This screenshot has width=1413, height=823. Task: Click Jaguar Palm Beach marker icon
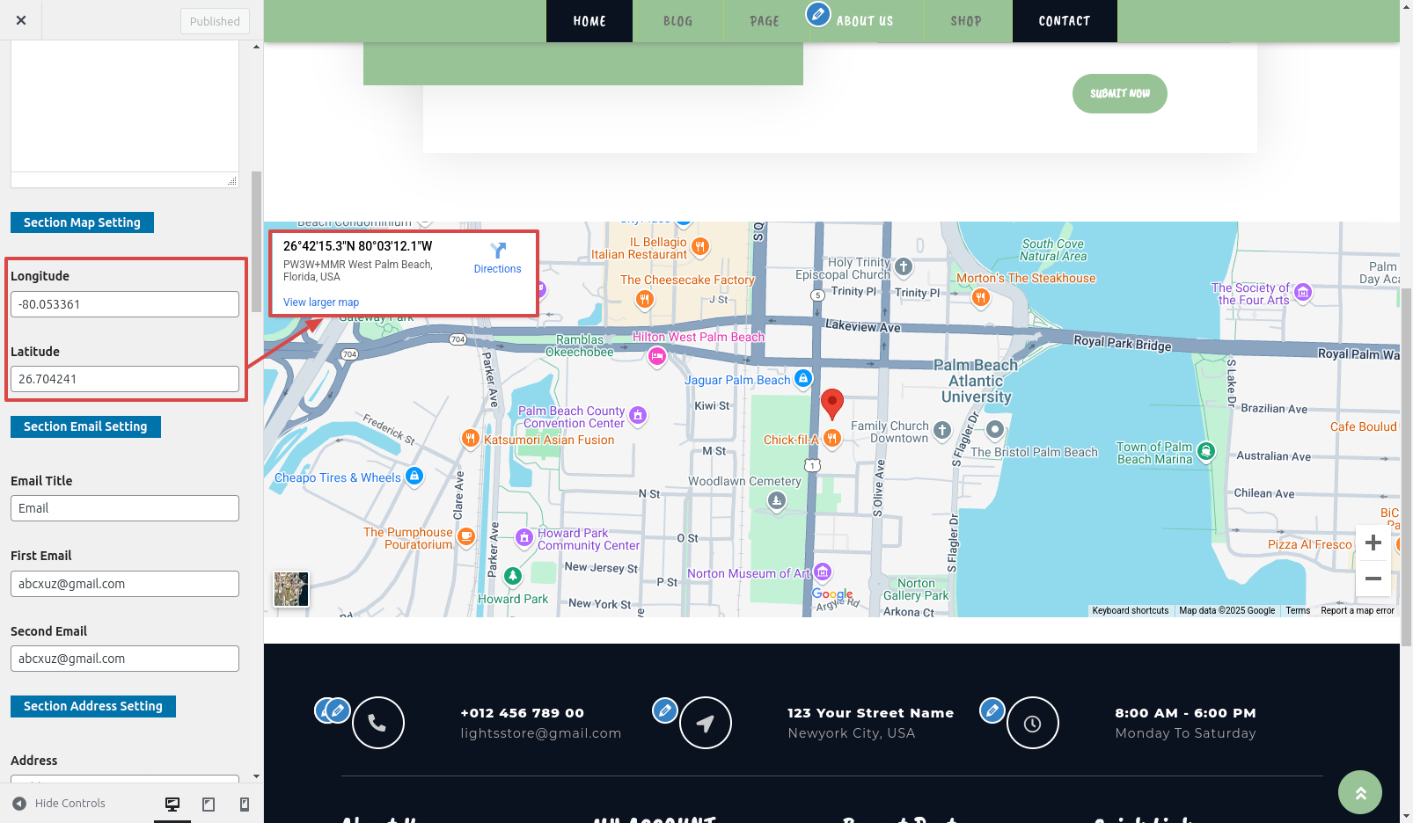pyautogui.click(x=803, y=378)
